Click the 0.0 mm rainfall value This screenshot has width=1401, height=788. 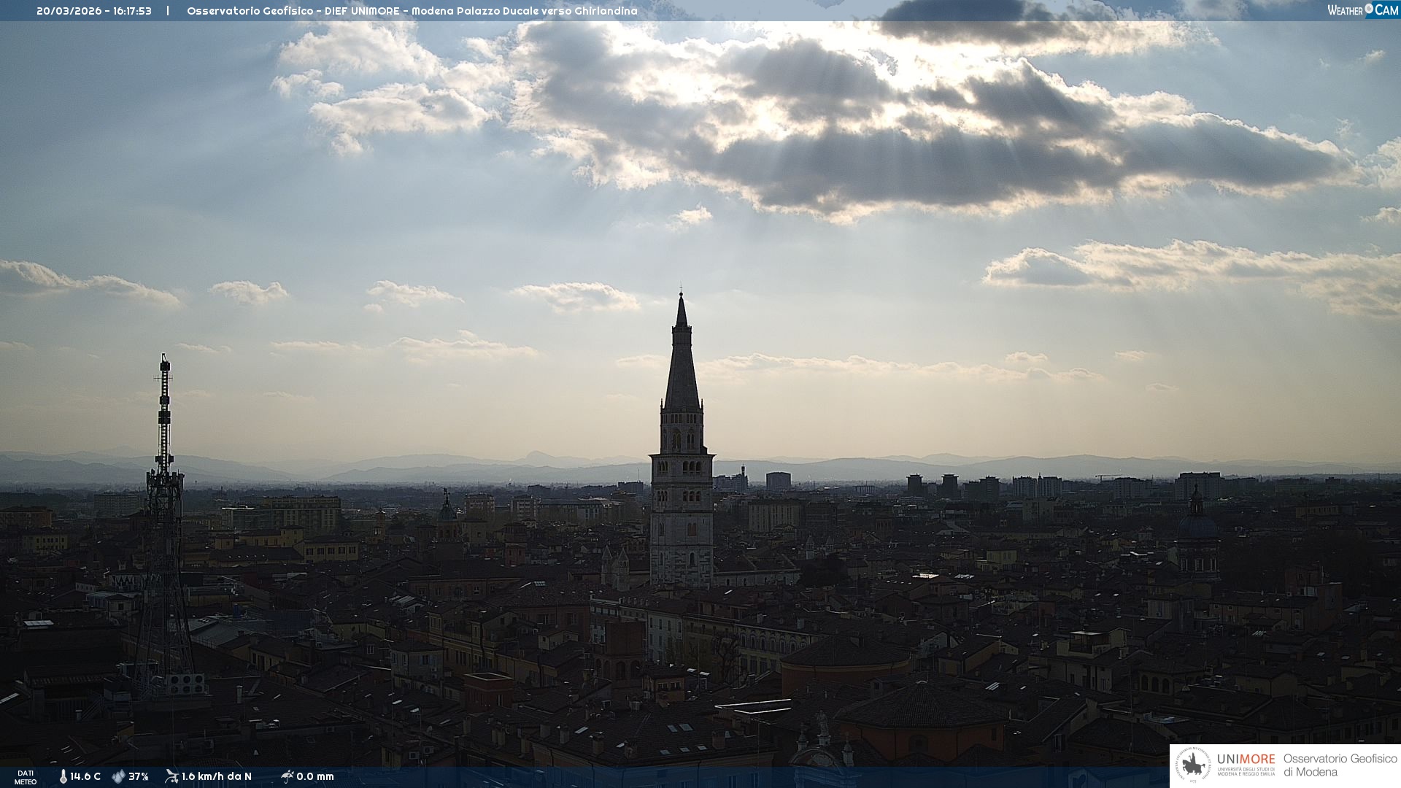click(315, 776)
